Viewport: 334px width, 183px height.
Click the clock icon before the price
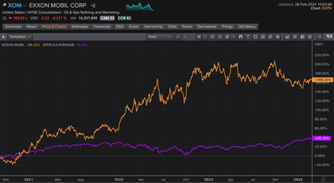(x=4, y=18)
